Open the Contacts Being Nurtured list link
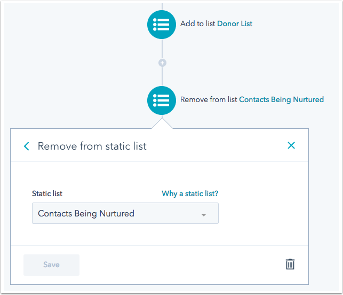 [x=281, y=99]
